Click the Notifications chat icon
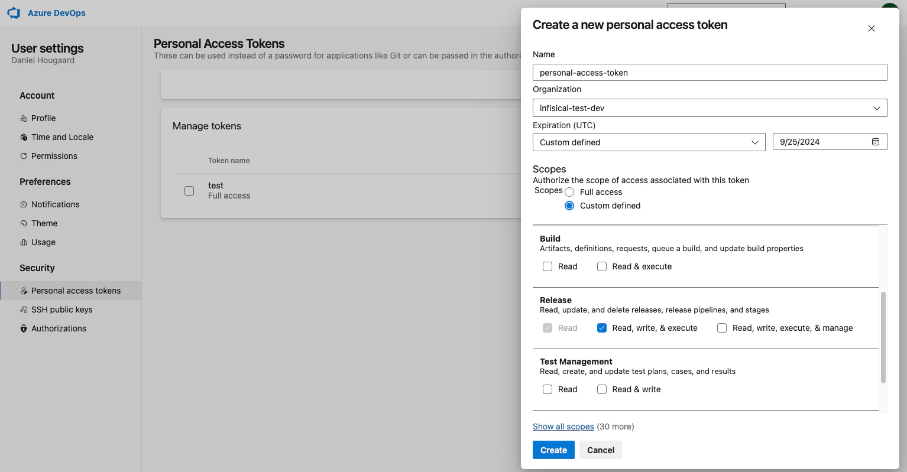Screen dimensions: 907x472 [x=24, y=204]
